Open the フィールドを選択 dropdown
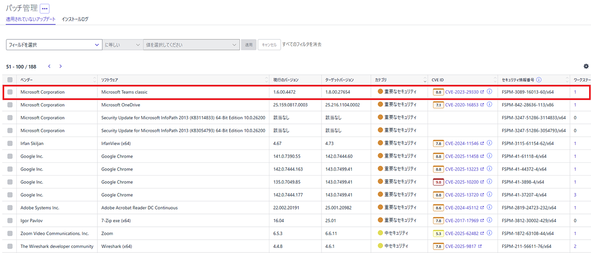The height and width of the screenshot is (253, 591). pos(54,45)
